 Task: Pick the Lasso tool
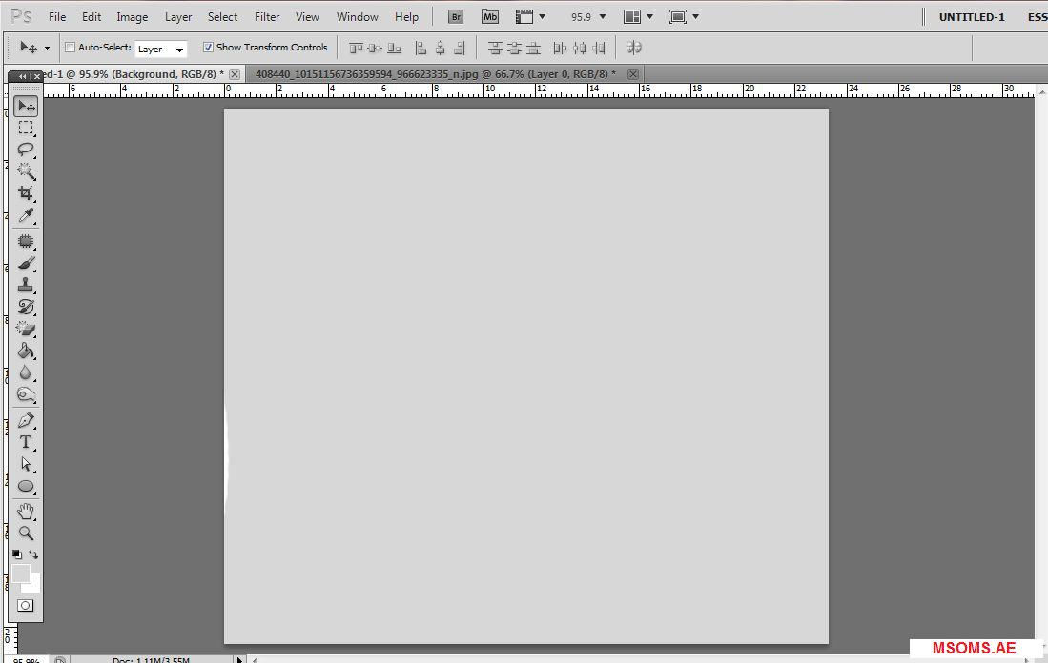pos(26,150)
